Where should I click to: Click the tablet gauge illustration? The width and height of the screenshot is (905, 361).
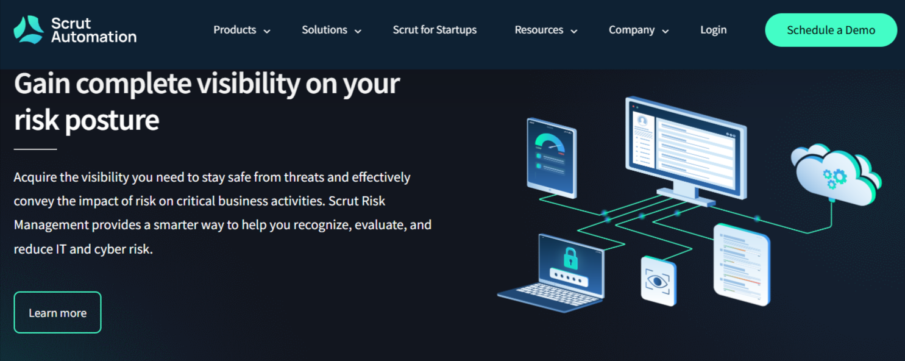[552, 158]
